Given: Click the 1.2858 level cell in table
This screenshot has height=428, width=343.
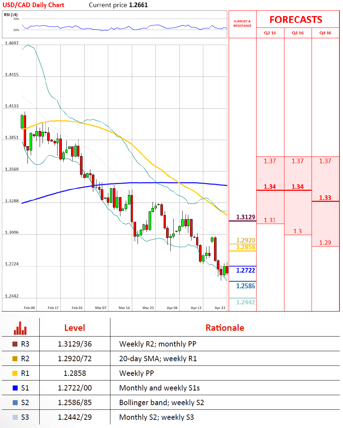Looking at the screenshot, I should pos(75,373).
